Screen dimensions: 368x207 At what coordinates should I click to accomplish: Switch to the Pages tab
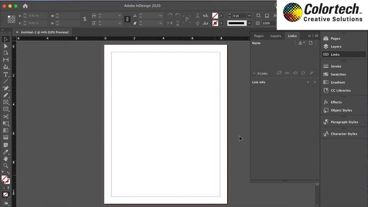259,36
